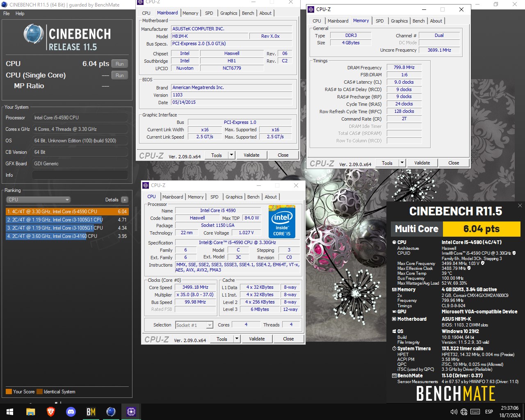Open File Explorer from taskbar
Image resolution: width=525 pixels, height=420 pixels.
coord(30,412)
